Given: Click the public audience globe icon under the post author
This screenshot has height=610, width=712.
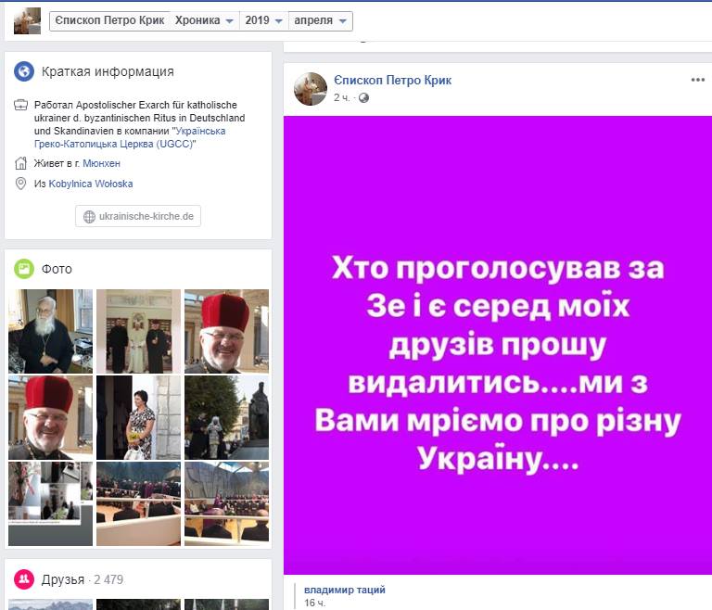Looking at the screenshot, I should [x=363, y=97].
